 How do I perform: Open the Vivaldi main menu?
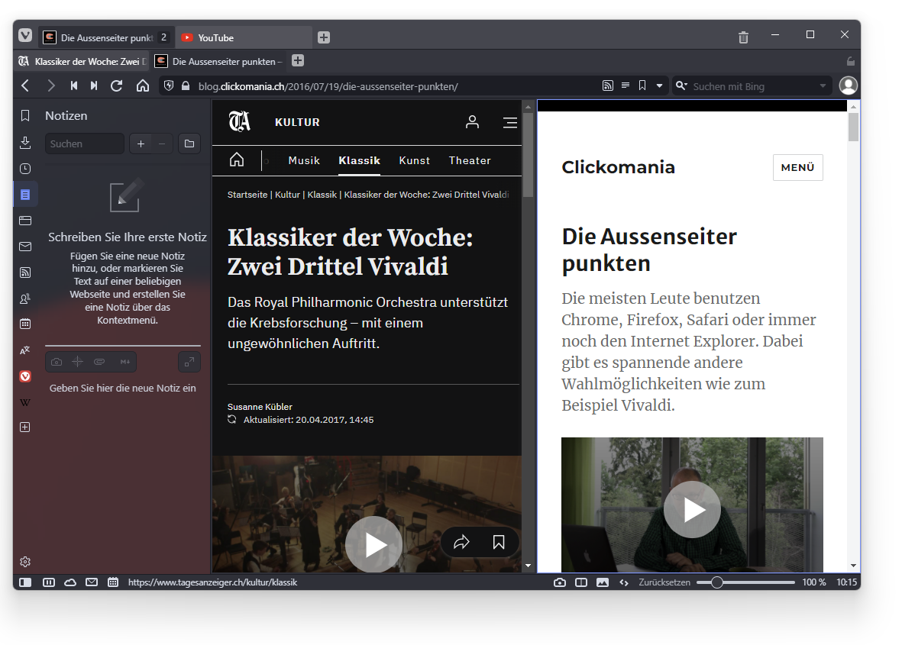(25, 36)
